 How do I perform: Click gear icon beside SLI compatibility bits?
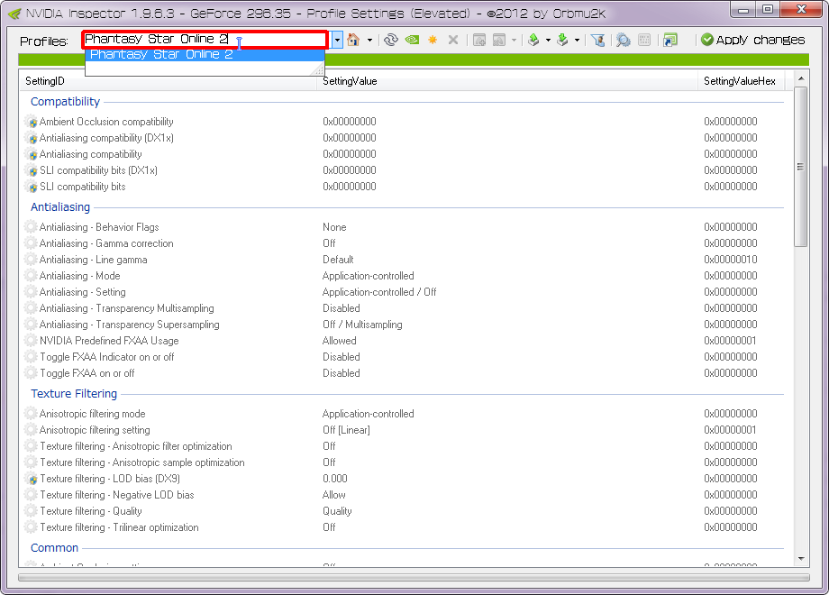(32, 187)
